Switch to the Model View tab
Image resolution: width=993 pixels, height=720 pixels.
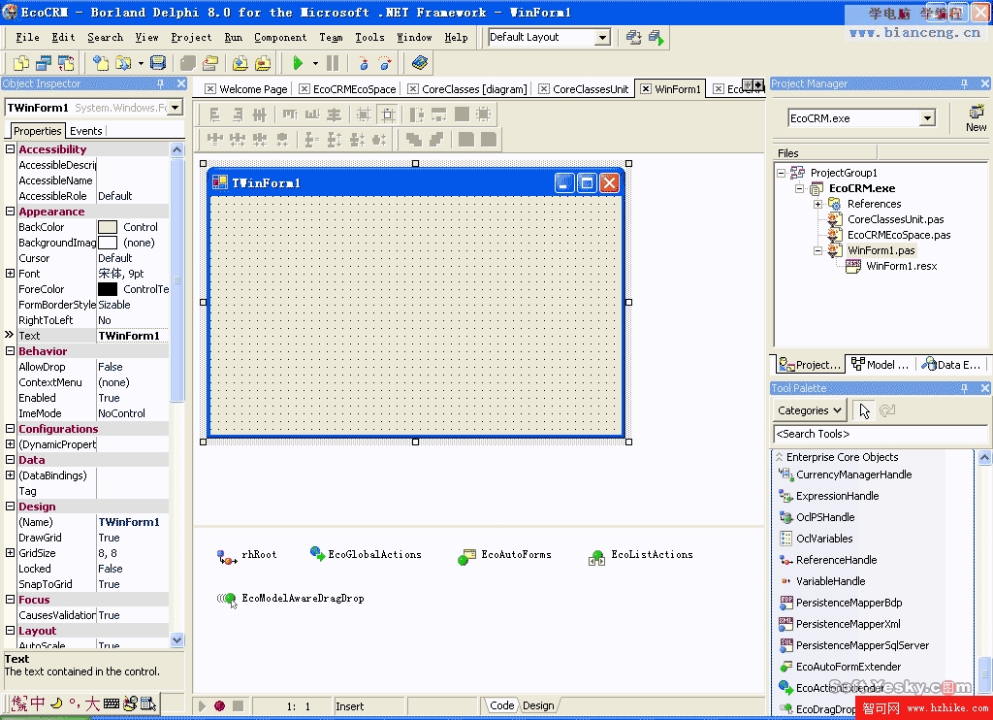tap(881, 365)
